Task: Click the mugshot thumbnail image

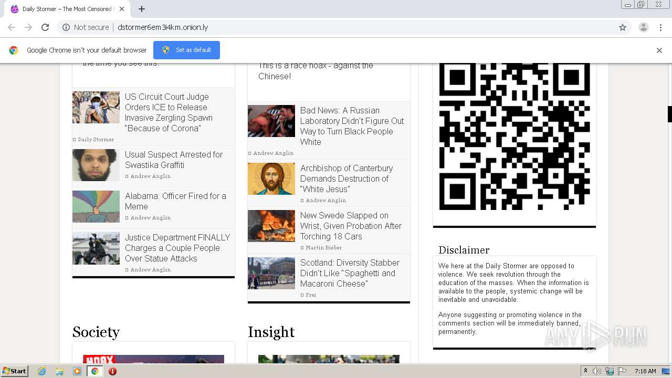Action: tap(96, 165)
